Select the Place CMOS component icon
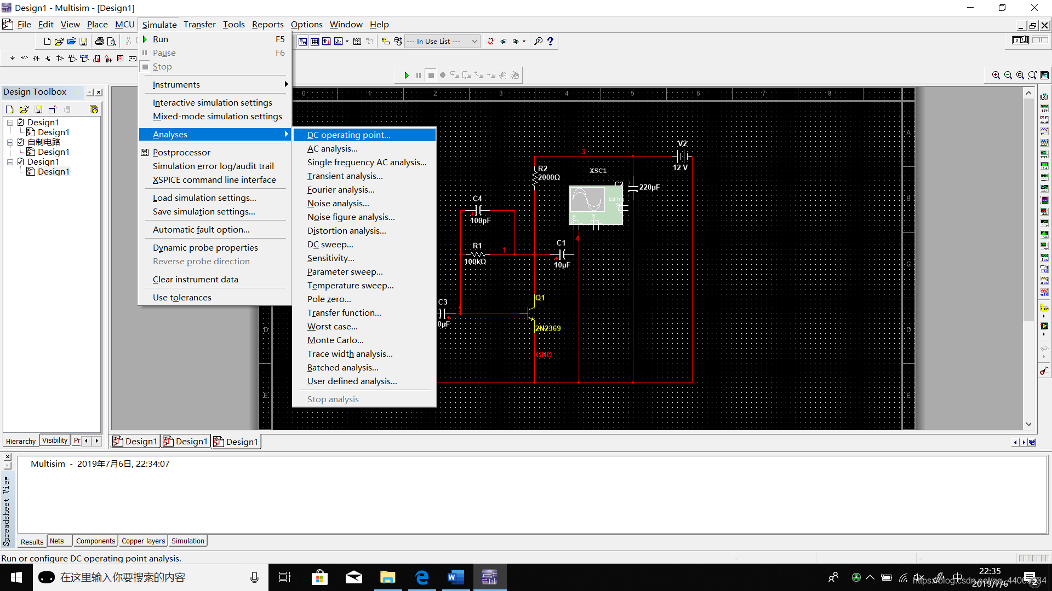The height and width of the screenshot is (591, 1052). click(x=84, y=59)
